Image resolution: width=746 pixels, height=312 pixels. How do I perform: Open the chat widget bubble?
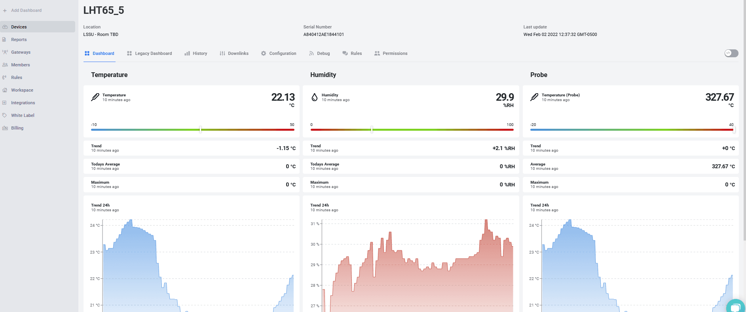click(735, 306)
